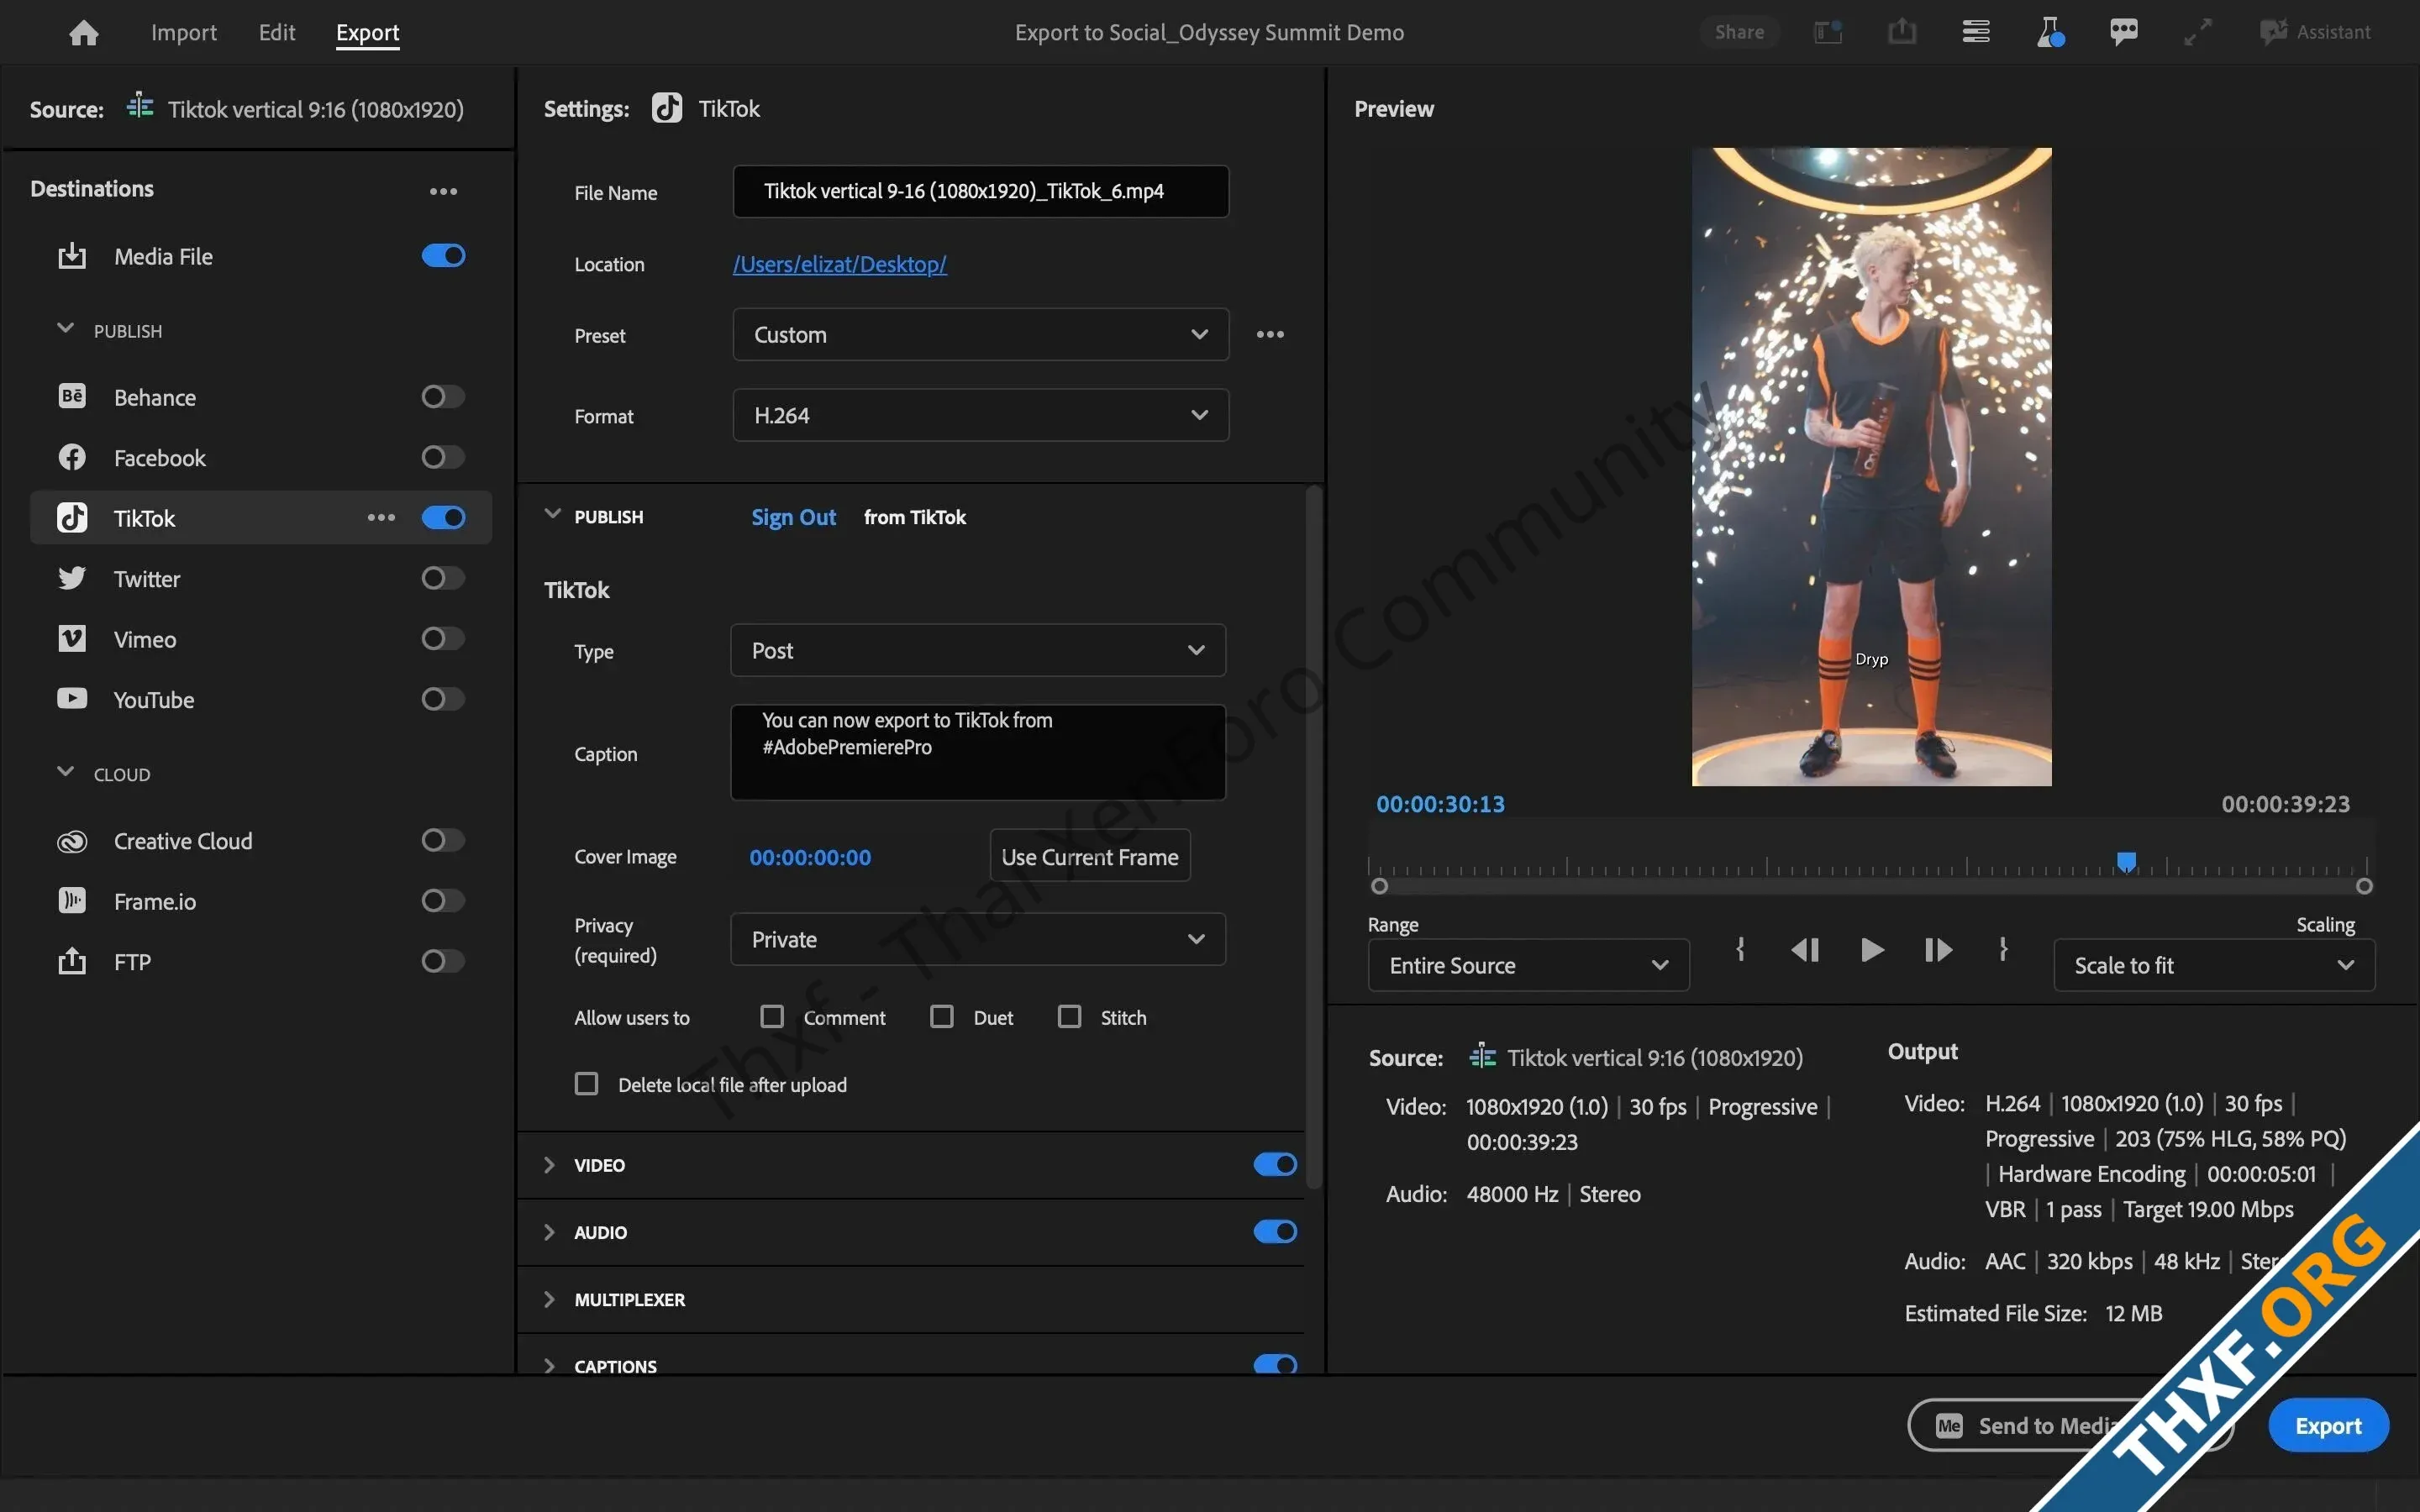This screenshot has width=2420, height=1512.
Task: Select the Frame.io destination icon
Action: point(72,901)
